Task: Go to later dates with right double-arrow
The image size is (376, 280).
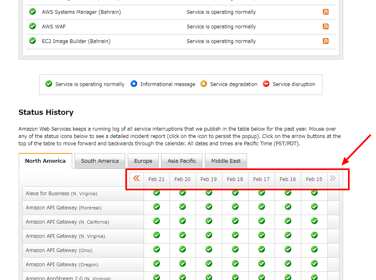Action: (x=333, y=178)
